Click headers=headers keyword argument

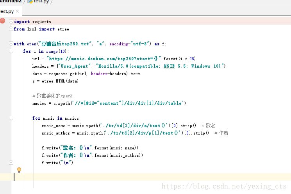click(x=109, y=74)
